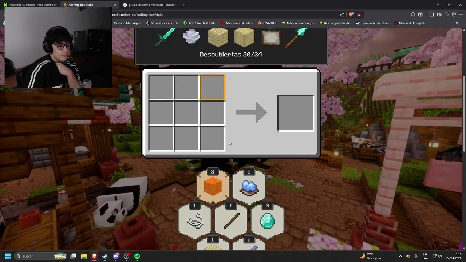
Task: Select the orange block ingredient hexagon
Action: 213,186
